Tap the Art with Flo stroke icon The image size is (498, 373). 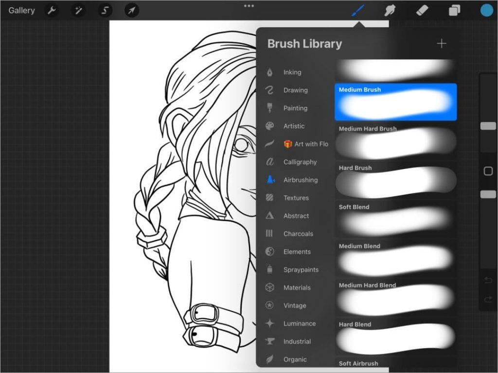pos(269,144)
